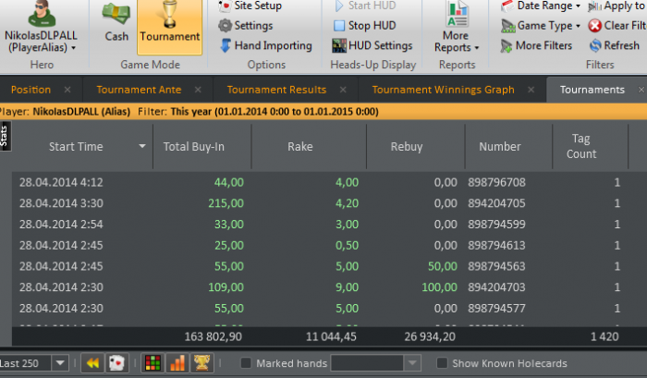Toggle the Start Time sort arrow
This screenshot has height=378, width=647.
142,146
